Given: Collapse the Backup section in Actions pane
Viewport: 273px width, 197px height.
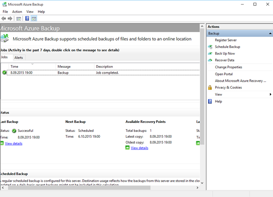Looking at the screenshot, I should point(269,33).
